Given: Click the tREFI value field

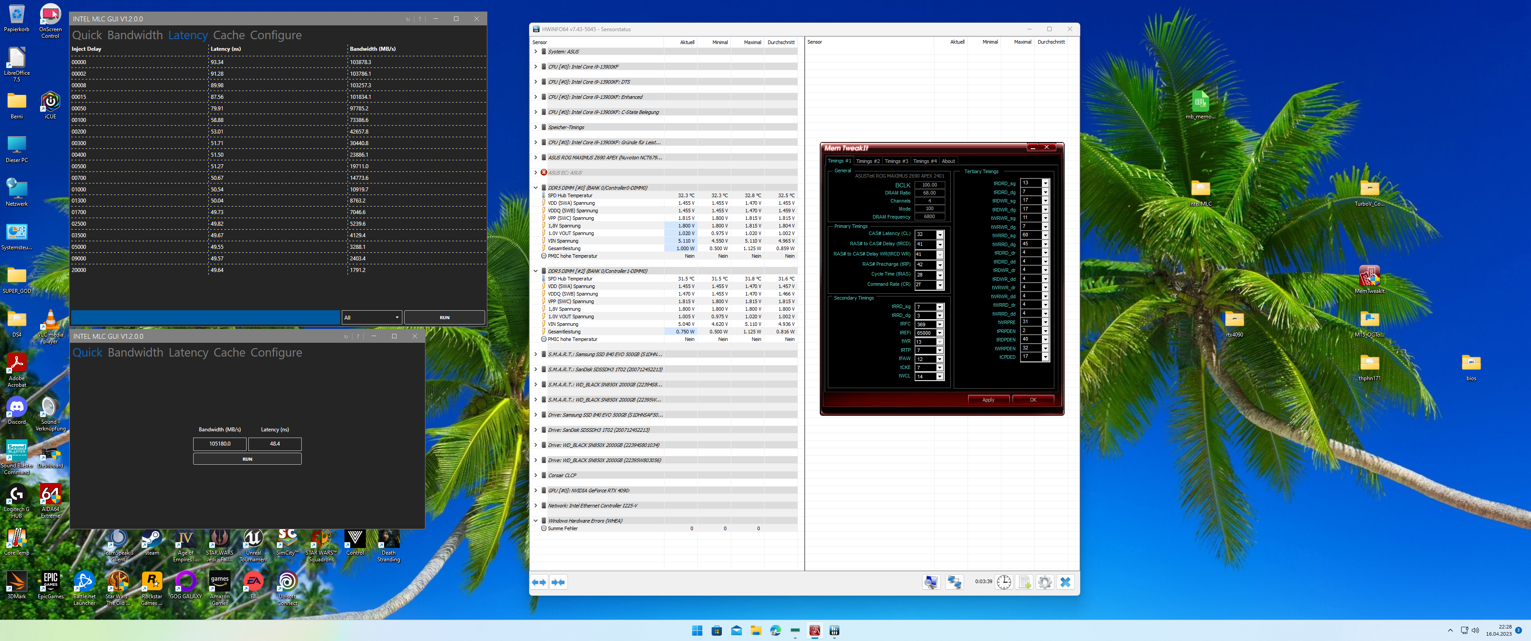Looking at the screenshot, I should pyautogui.click(x=925, y=333).
